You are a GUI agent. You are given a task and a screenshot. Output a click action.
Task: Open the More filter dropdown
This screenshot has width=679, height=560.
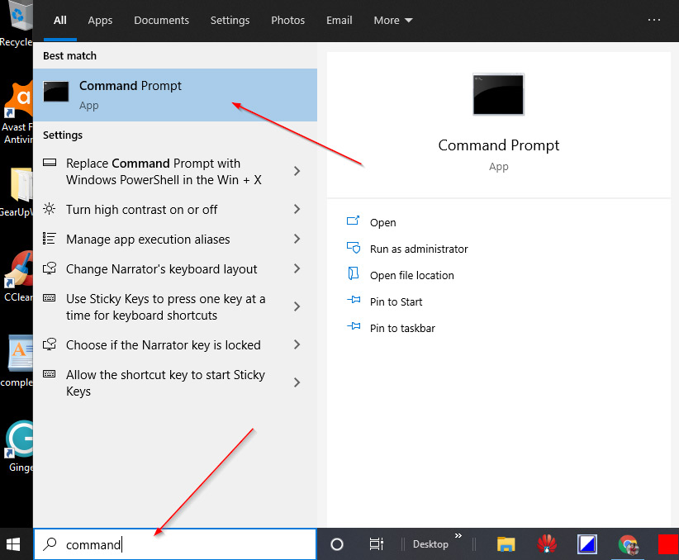392,21
